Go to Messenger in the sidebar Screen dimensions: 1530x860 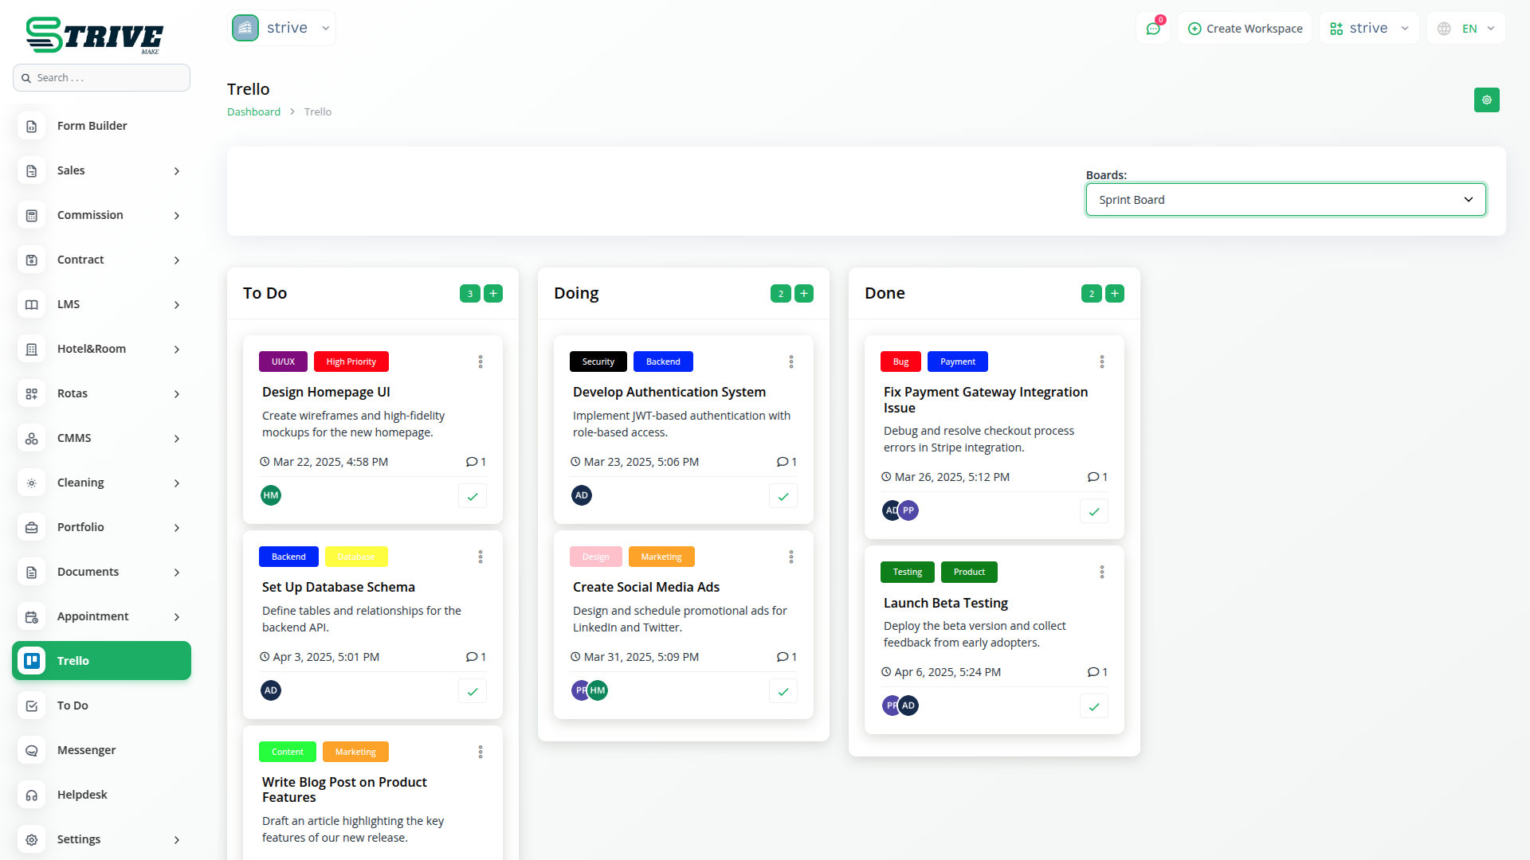click(86, 750)
